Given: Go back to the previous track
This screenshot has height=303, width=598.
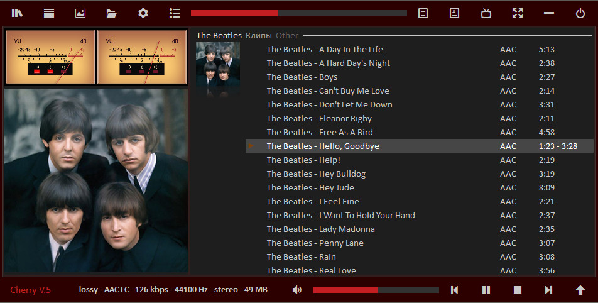Looking at the screenshot, I should [455, 290].
